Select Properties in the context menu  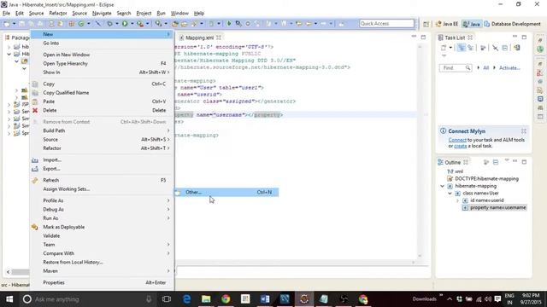[x=103, y=282]
